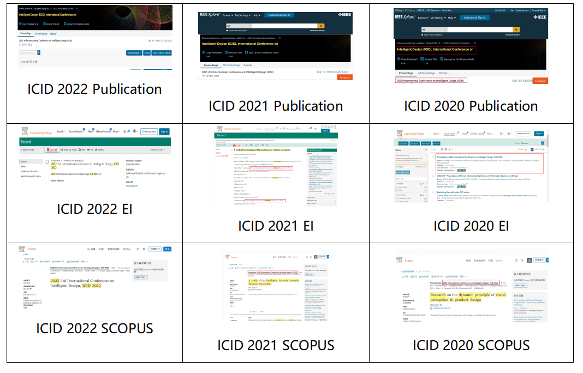This screenshot has width=583, height=373.
Task: Open the My Settings dropdown in ICID 2020 Publication
Action: pos(438,18)
